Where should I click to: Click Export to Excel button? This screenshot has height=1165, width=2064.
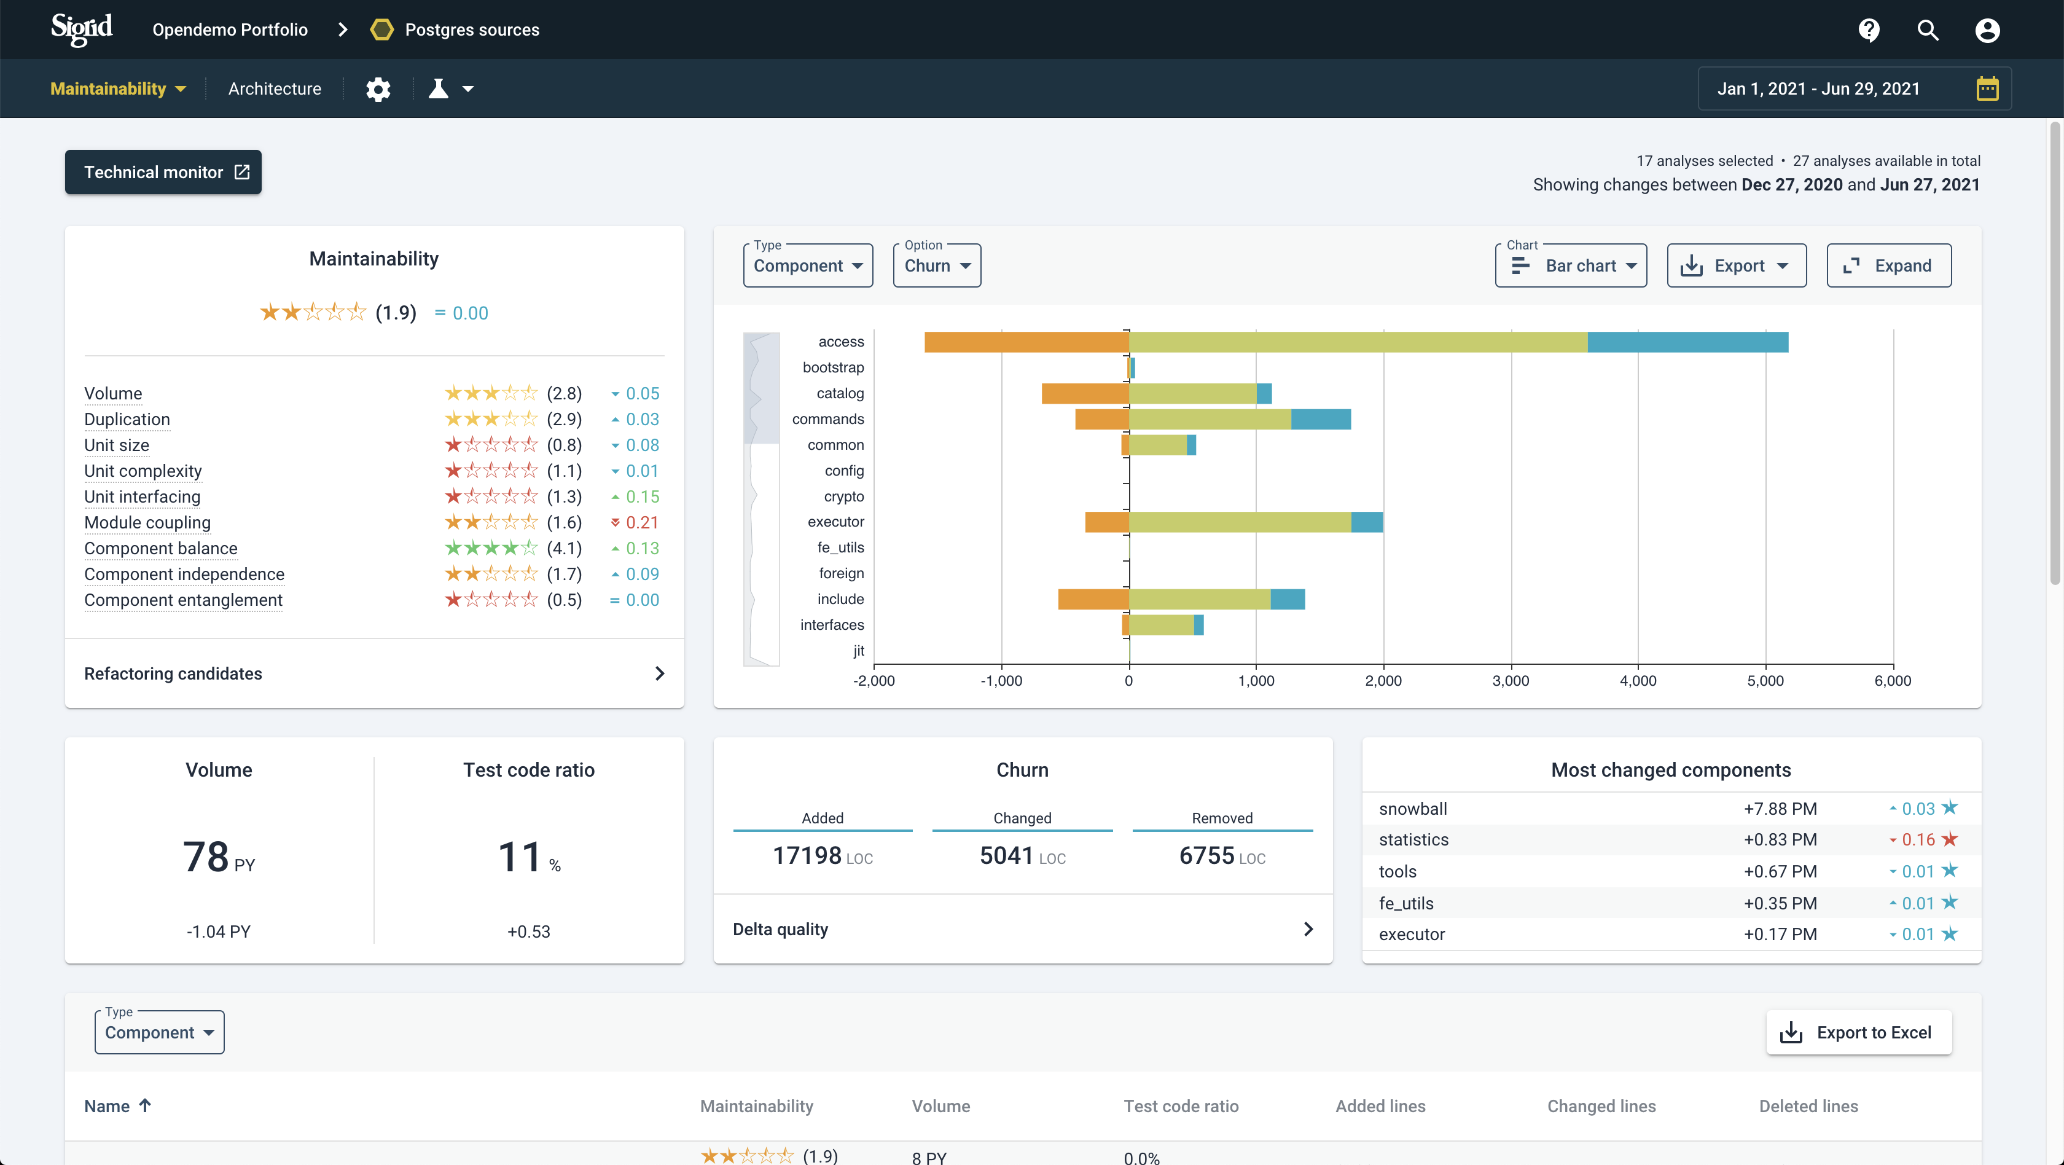click(1859, 1032)
